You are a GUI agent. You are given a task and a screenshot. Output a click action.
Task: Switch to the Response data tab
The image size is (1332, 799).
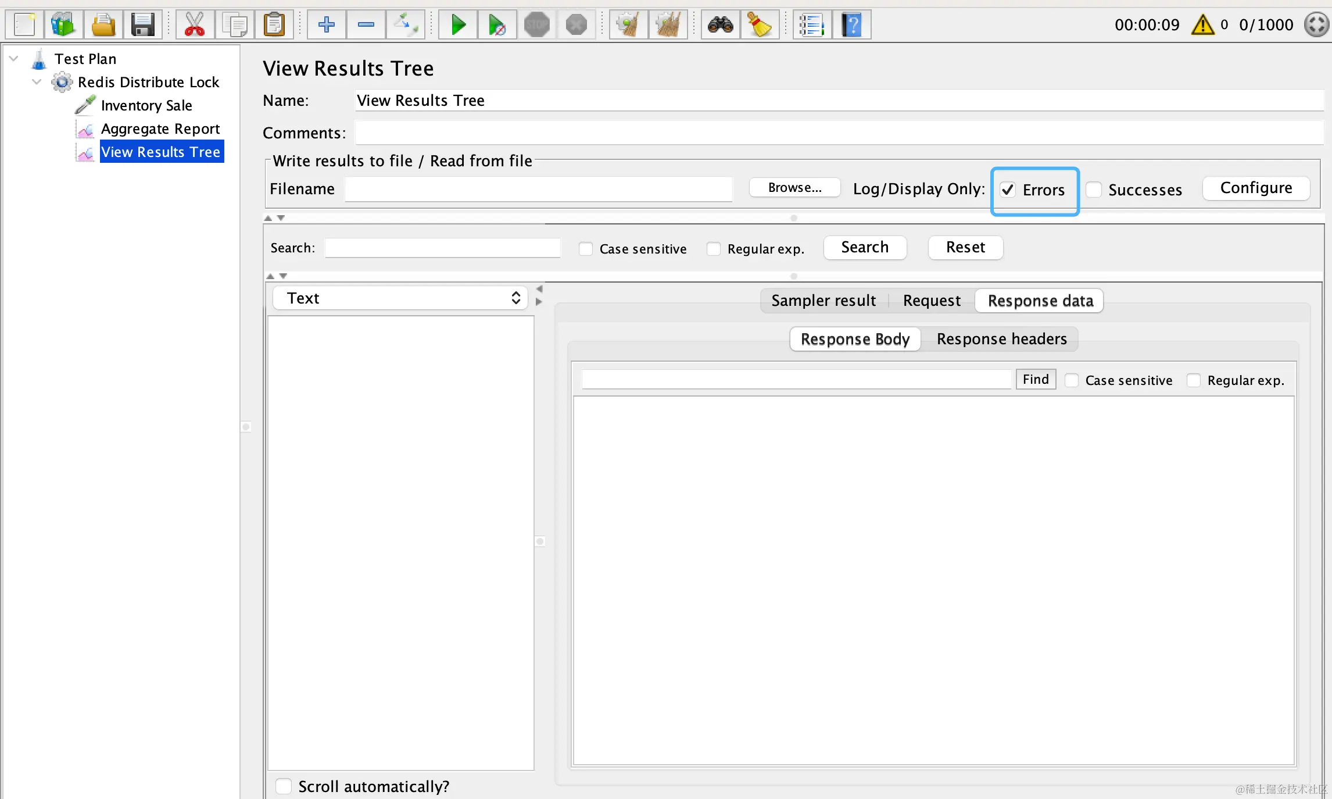click(1040, 301)
